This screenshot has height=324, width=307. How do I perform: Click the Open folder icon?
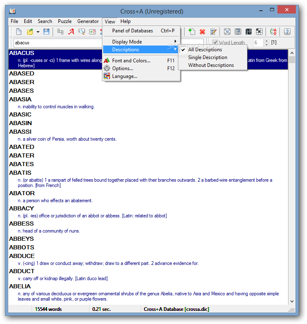30,32
